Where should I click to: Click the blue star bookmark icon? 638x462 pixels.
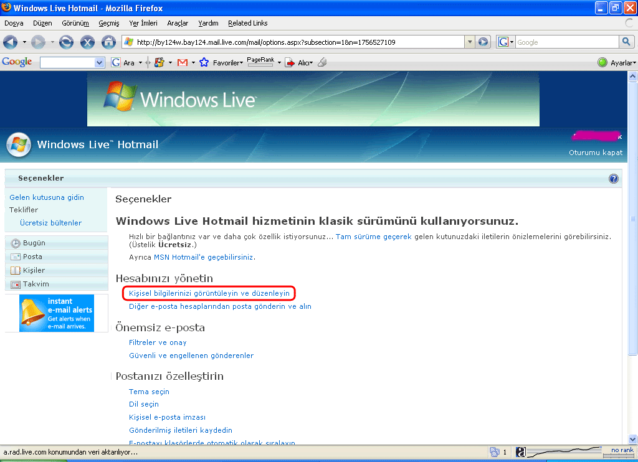(x=204, y=63)
